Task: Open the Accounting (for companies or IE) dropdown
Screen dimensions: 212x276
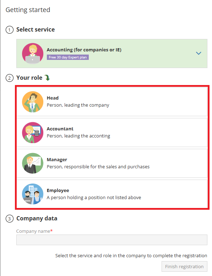Action: tap(112, 53)
